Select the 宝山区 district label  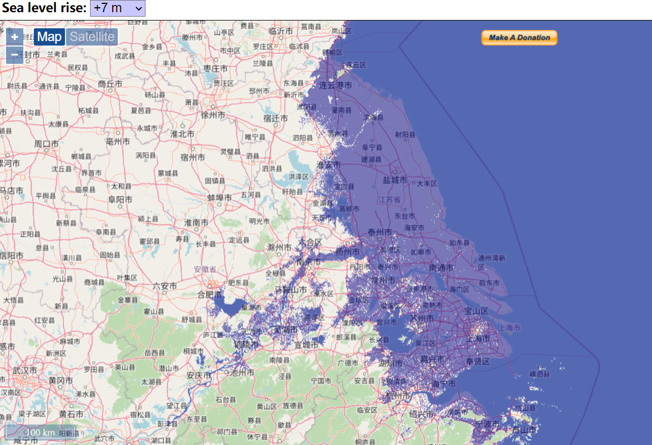tap(476, 311)
